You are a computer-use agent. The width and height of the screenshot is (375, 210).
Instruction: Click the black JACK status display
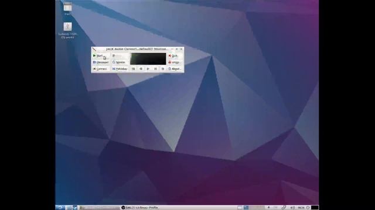(x=148, y=59)
